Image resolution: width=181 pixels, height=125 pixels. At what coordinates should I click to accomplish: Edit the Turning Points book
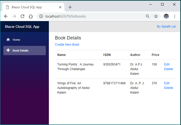[x=167, y=64]
